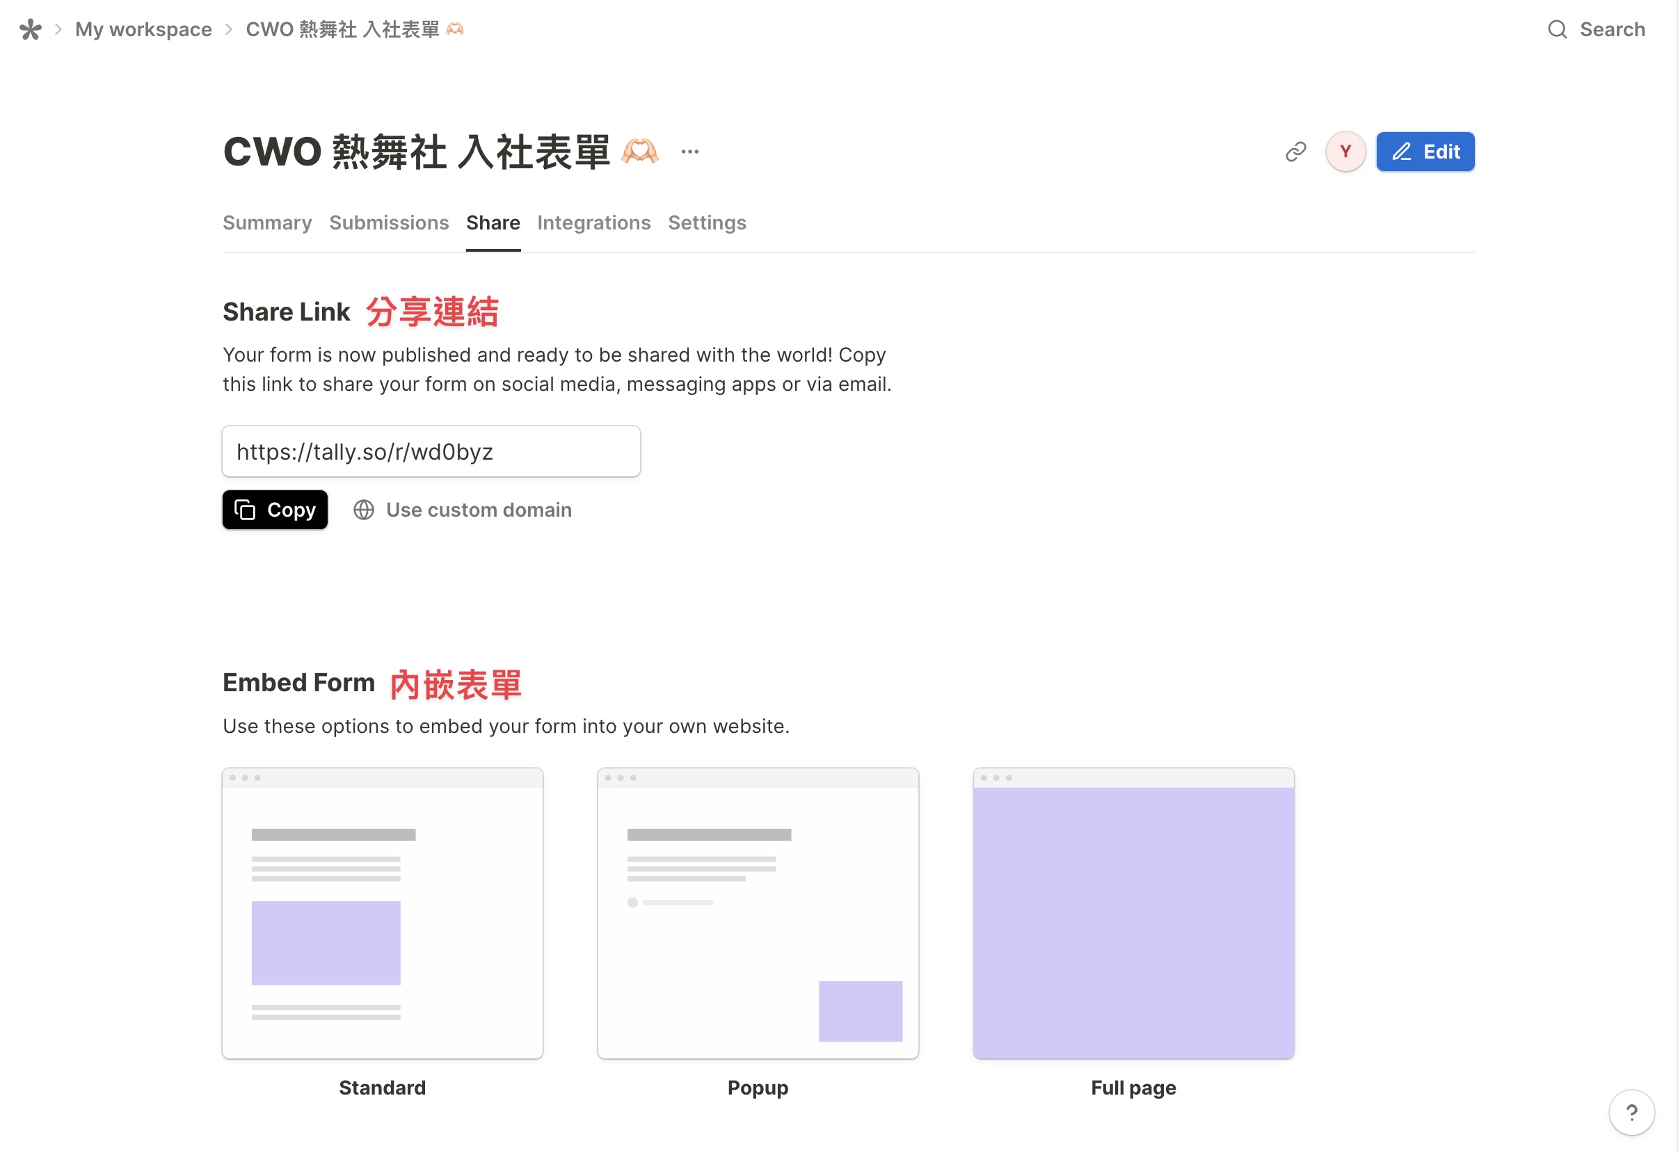The width and height of the screenshot is (1678, 1153).
Task: Click the Search magnifier icon
Action: click(x=1558, y=30)
